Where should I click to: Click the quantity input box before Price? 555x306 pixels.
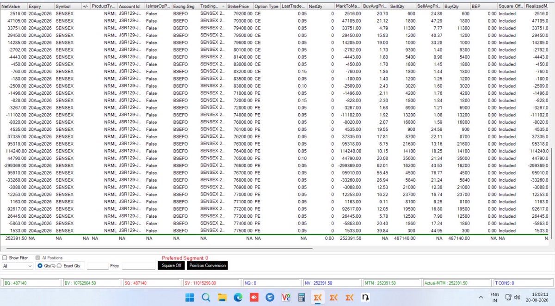pyautogui.click(x=97, y=266)
